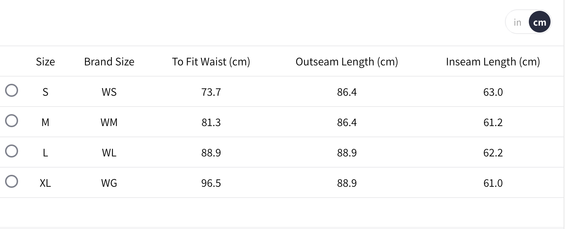Viewport: 565px width, 229px height.
Task: Click the 73.7 waist measurement
Action: coord(211,92)
